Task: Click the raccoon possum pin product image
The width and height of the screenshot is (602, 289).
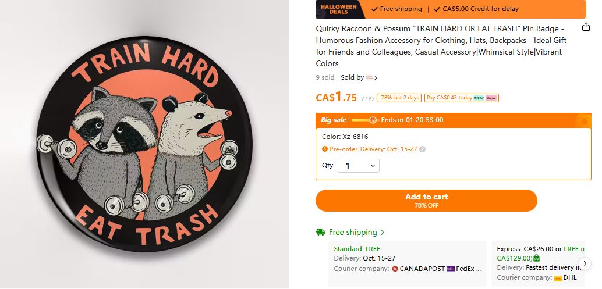Action: (145, 144)
